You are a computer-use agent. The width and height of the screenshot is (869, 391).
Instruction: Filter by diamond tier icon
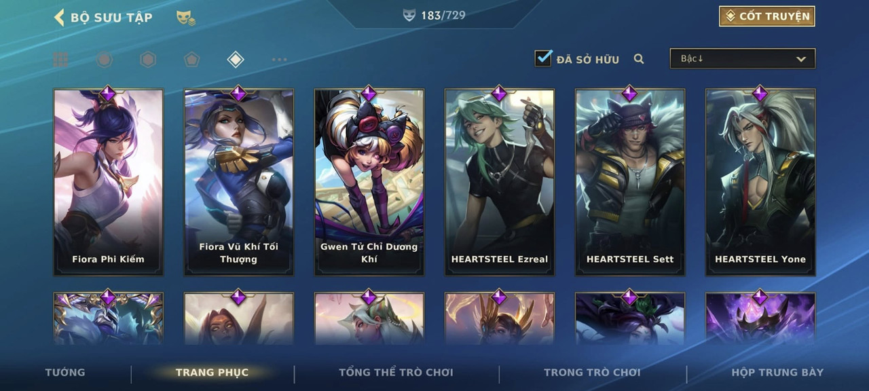(235, 60)
